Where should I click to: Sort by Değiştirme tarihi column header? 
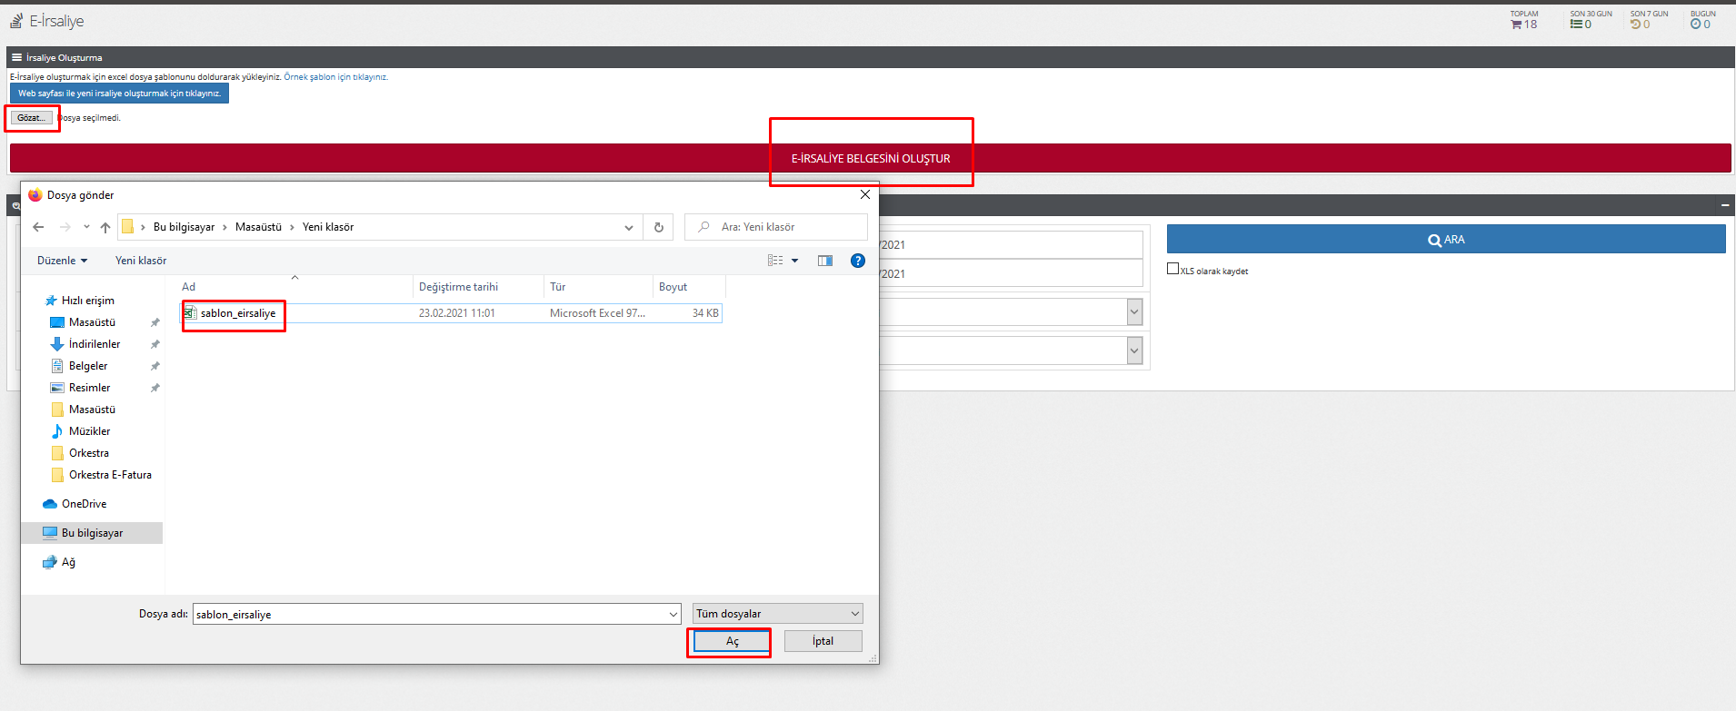[458, 287]
